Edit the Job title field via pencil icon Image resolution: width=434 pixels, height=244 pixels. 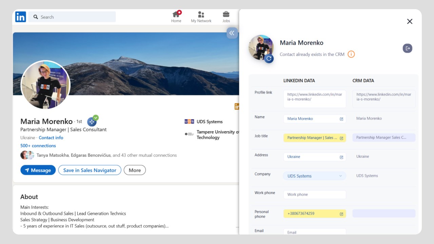point(341,138)
